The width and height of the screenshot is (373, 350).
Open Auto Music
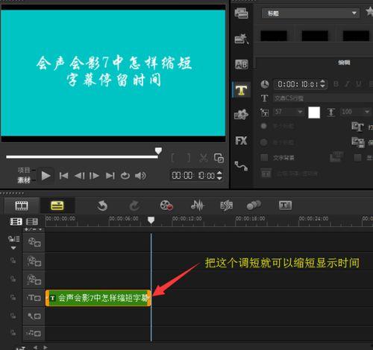[x=226, y=206]
